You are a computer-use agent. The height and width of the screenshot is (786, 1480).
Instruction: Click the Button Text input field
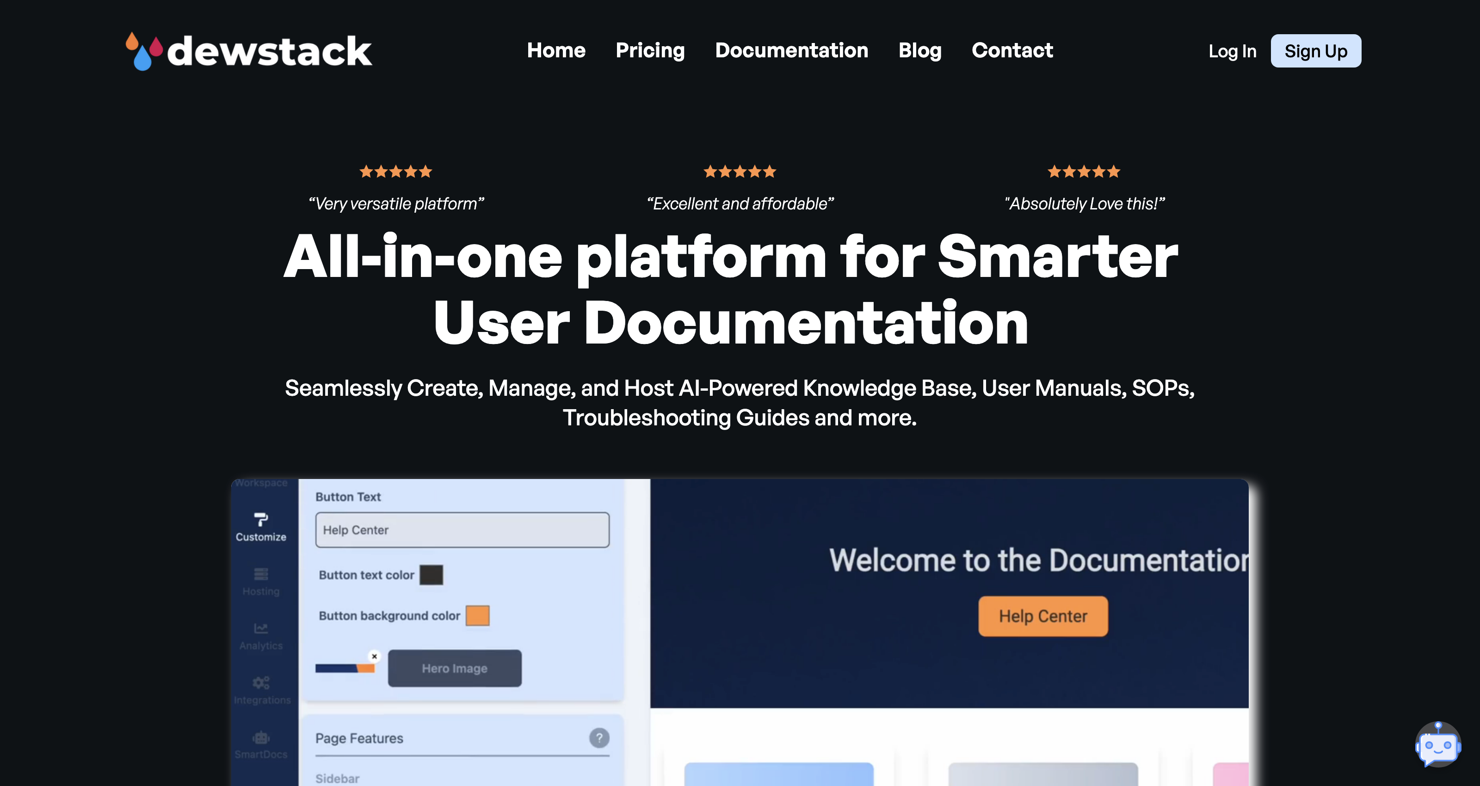coord(462,530)
